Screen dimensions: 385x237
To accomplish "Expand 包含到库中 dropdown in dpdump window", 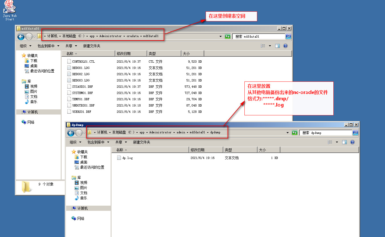I will click(x=98, y=142).
